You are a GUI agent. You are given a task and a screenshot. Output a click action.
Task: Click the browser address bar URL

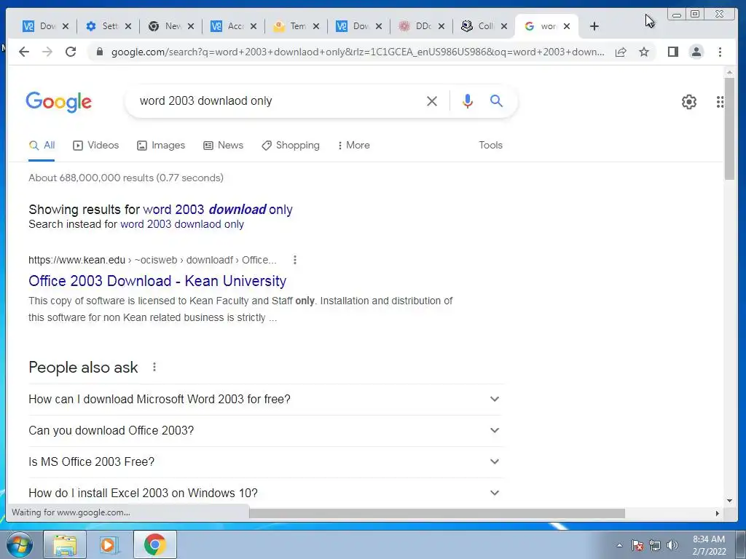[x=358, y=52]
